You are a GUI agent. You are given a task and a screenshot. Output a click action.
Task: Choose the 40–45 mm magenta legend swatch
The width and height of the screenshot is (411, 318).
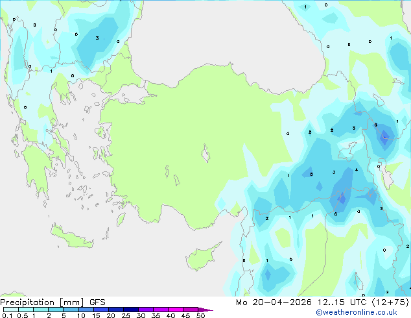coord(176,310)
